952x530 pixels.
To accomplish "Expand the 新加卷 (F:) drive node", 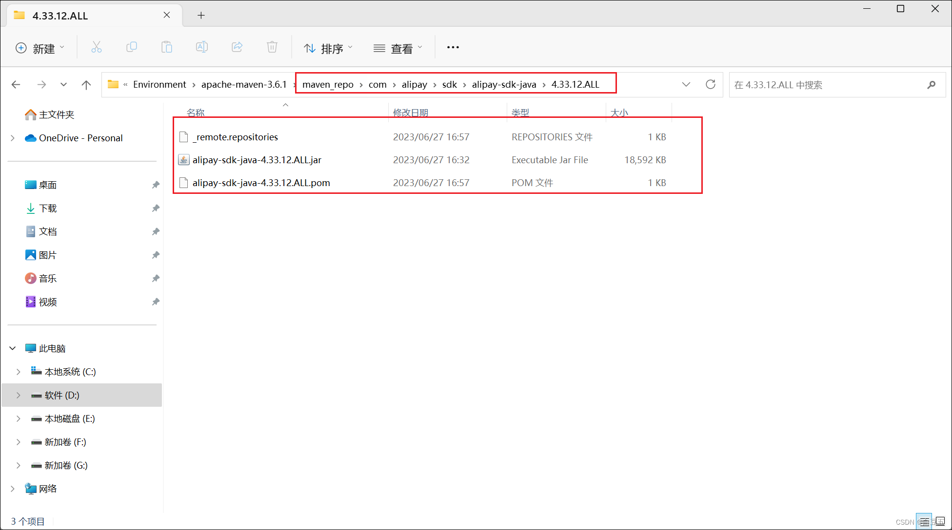I will tap(19, 442).
